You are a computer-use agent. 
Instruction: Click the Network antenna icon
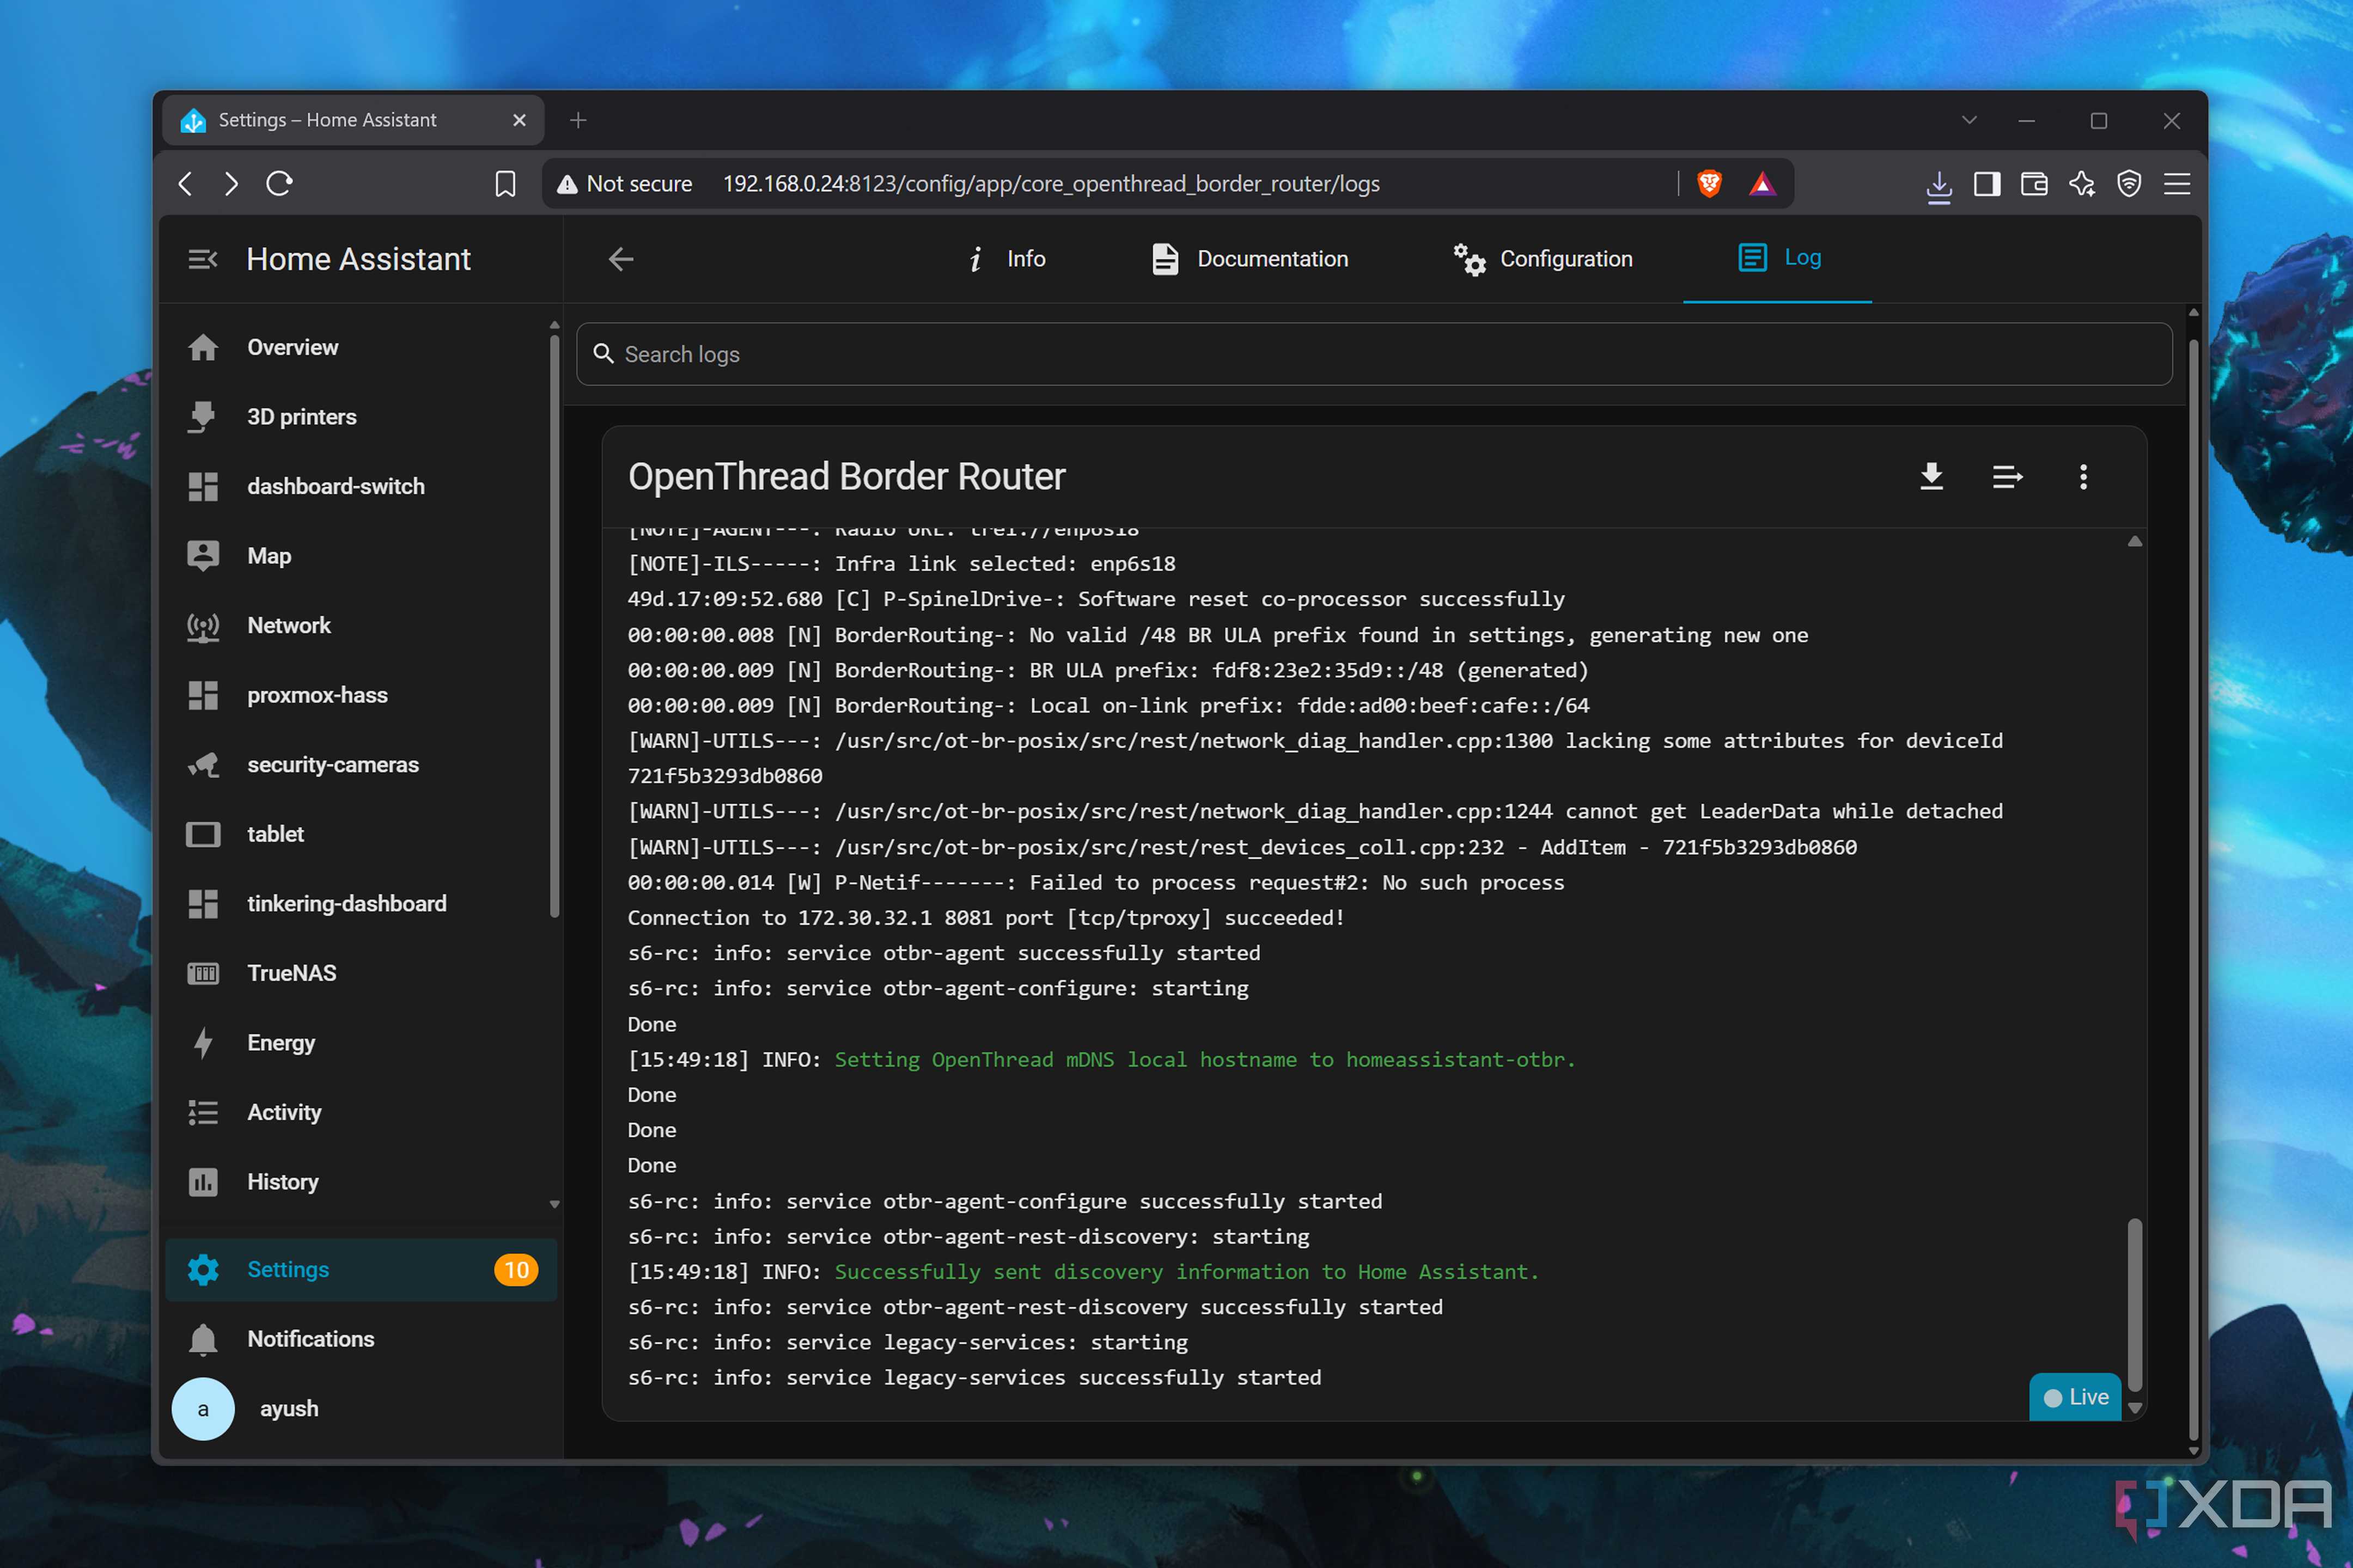(x=203, y=626)
